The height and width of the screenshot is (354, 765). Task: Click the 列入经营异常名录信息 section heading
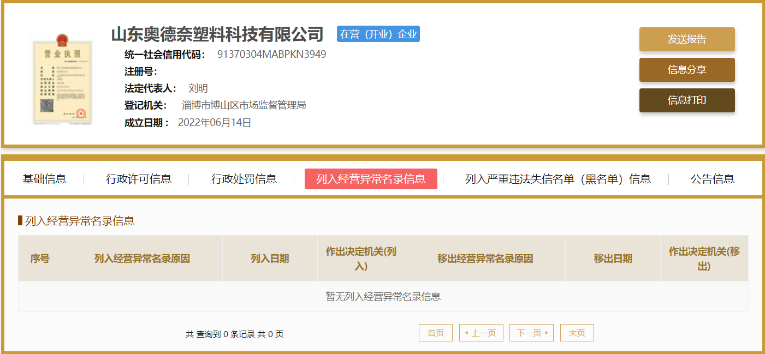[x=80, y=221]
